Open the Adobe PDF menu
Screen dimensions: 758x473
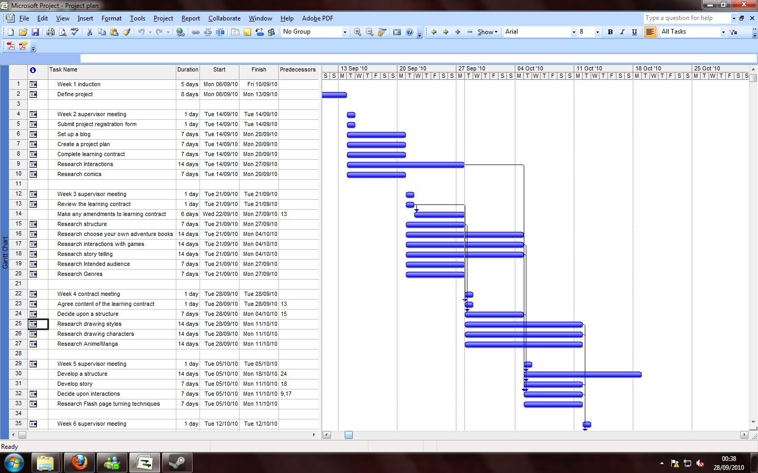point(317,18)
